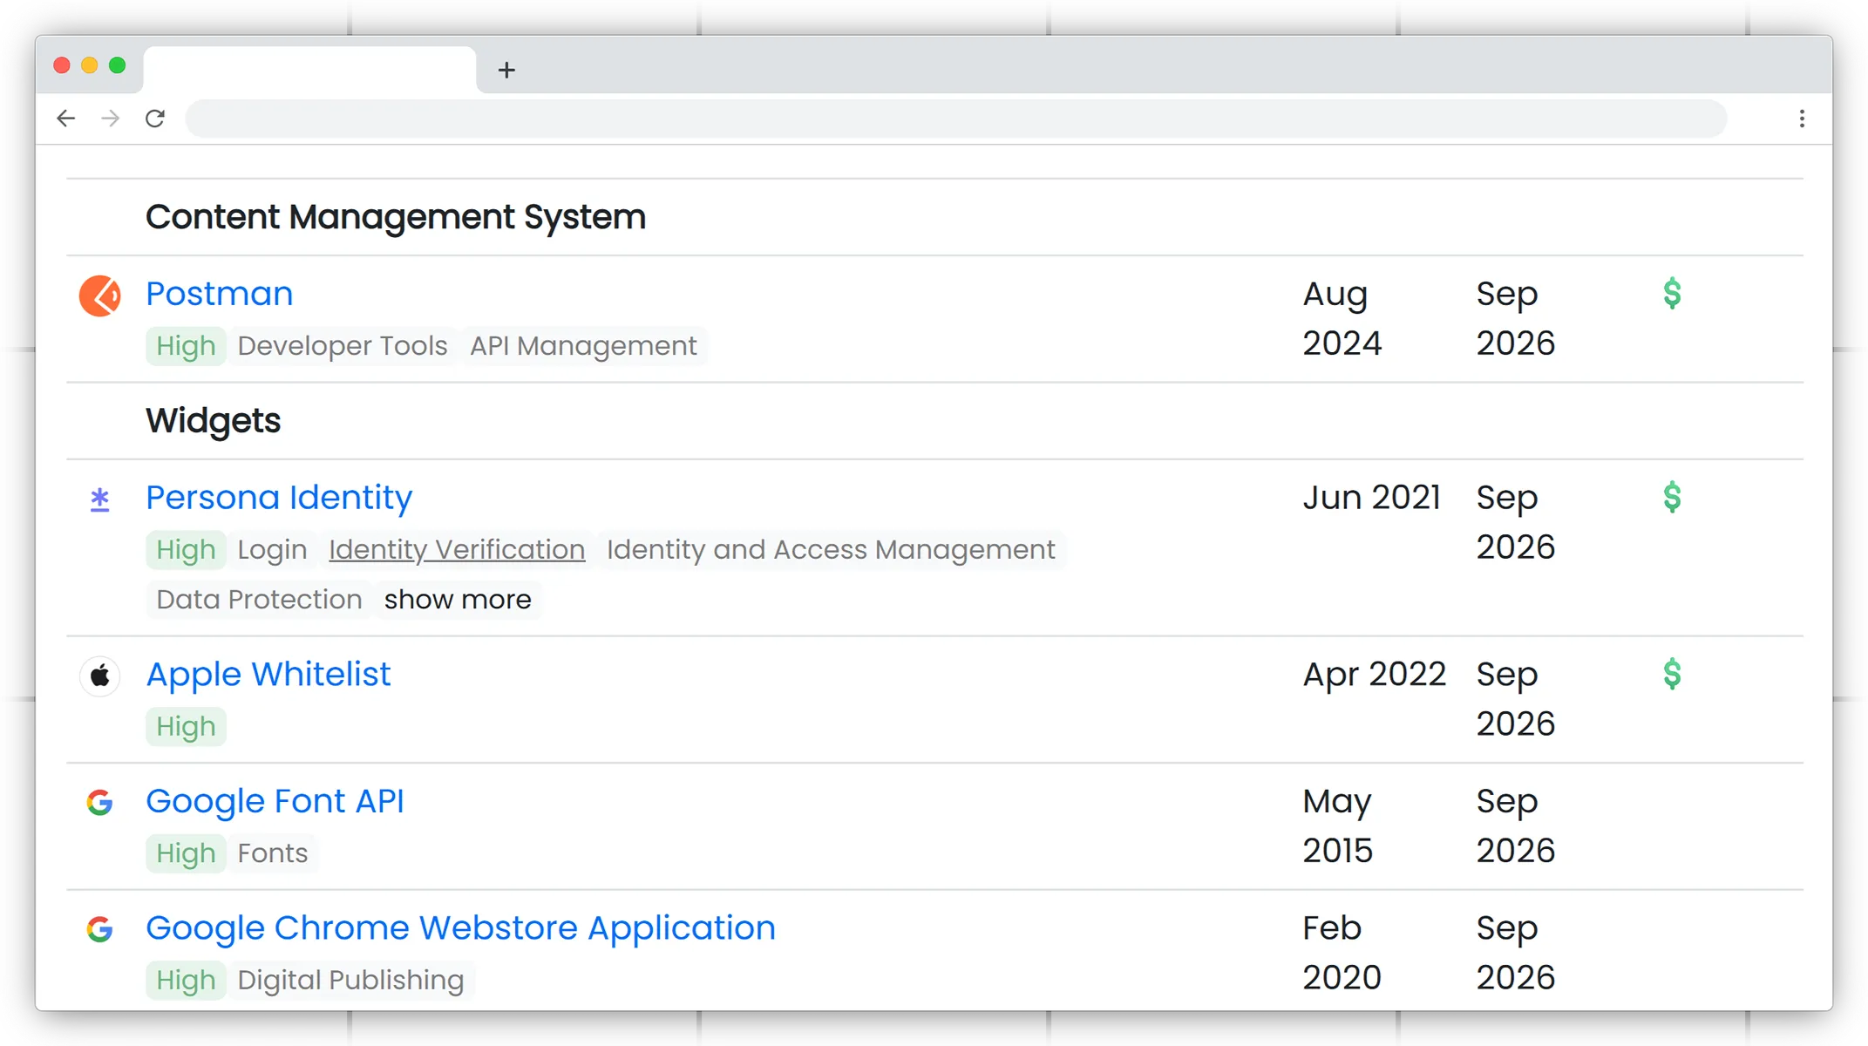Image resolution: width=1868 pixels, height=1046 pixels.
Task: Click the dollar sign icon in Postman row
Action: (1672, 294)
